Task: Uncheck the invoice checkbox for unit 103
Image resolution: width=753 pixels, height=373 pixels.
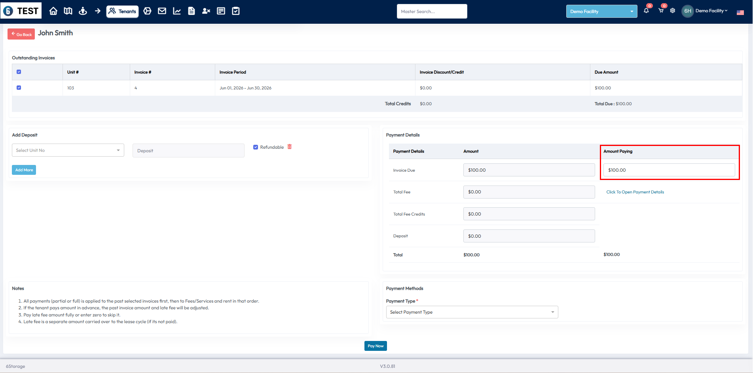Action: click(x=19, y=88)
